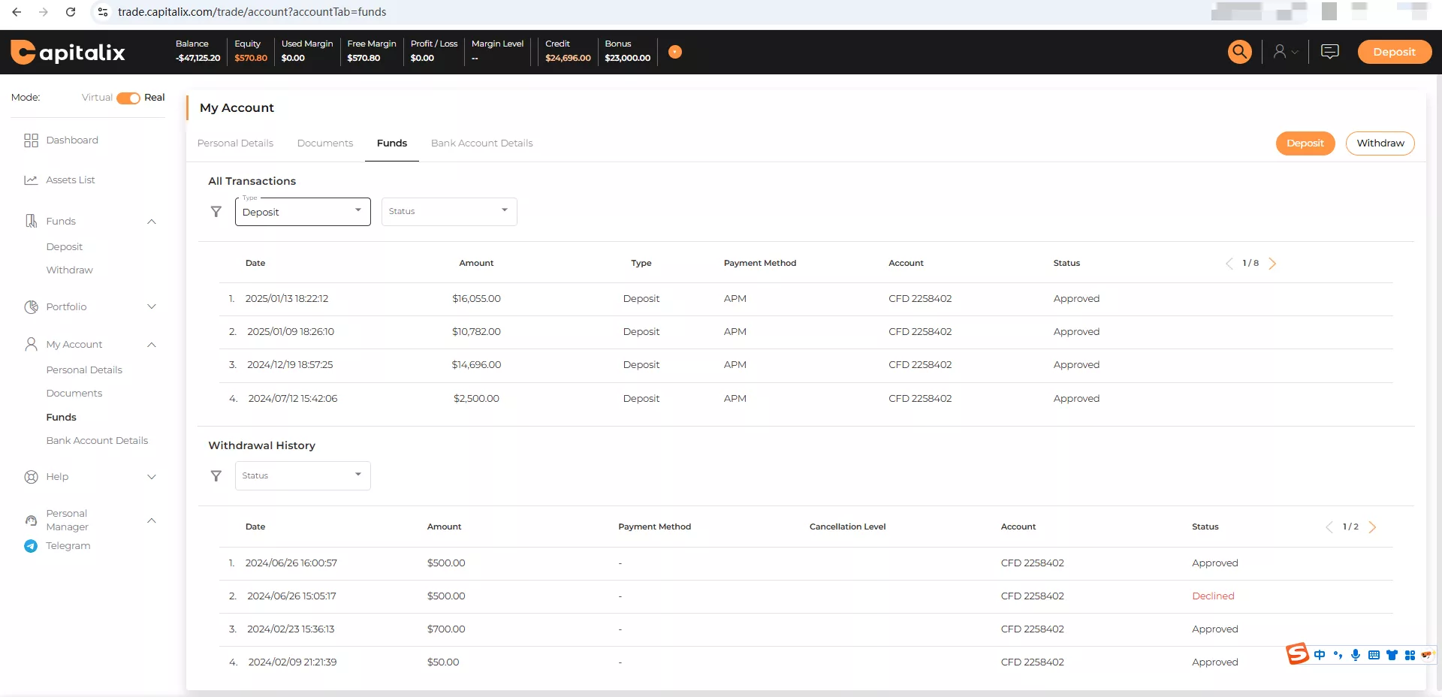1442x697 pixels.
Task: Expand the Portfolio sidebar section
Action: point(151,307)
